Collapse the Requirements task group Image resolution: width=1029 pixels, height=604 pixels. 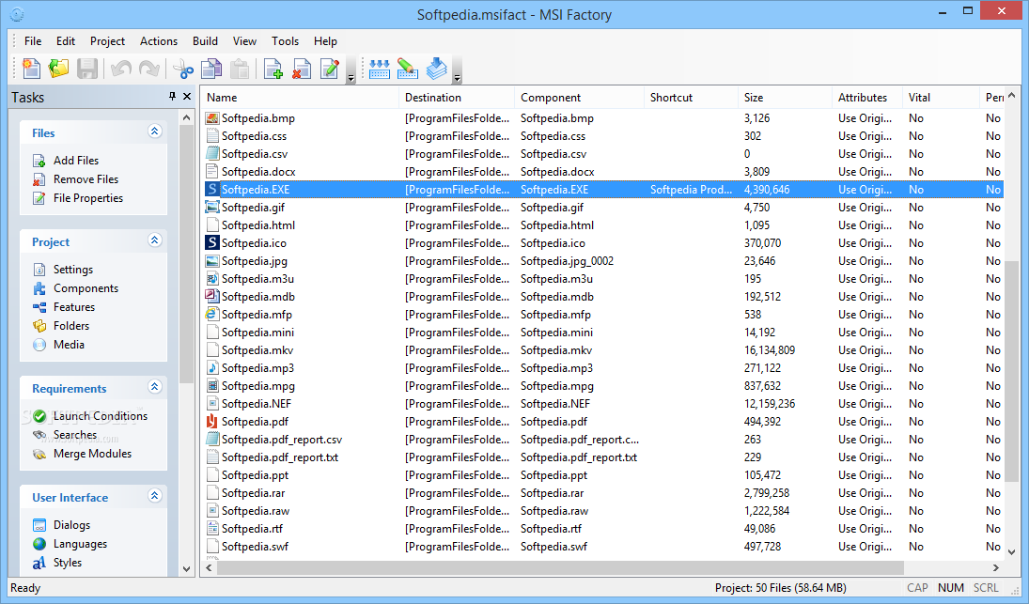tap(155, 386)
